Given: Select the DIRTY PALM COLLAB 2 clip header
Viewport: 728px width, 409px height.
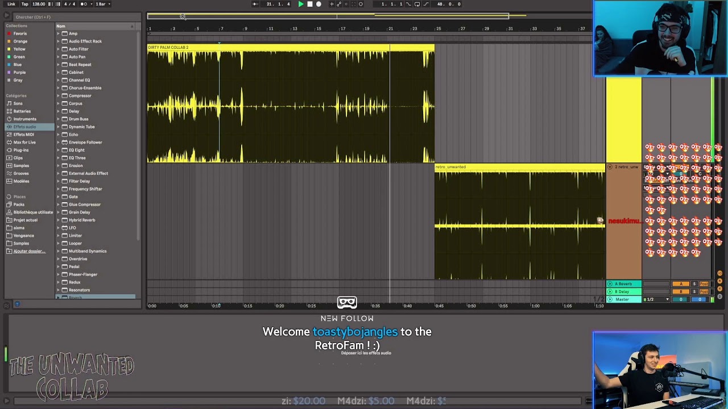Looking at the screenshot, I should (291, 47).
